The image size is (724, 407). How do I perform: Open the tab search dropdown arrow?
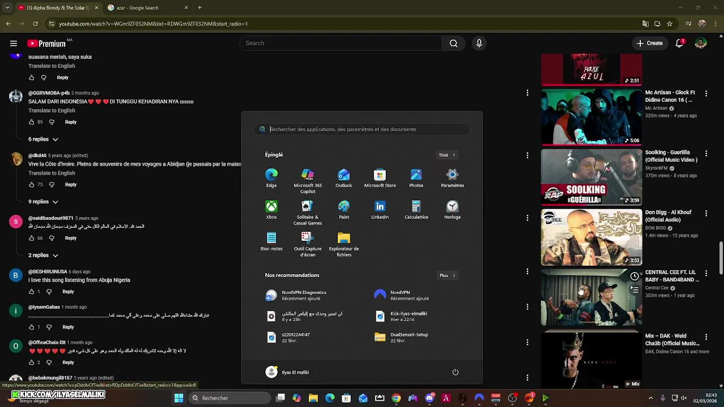pos(7,8)
